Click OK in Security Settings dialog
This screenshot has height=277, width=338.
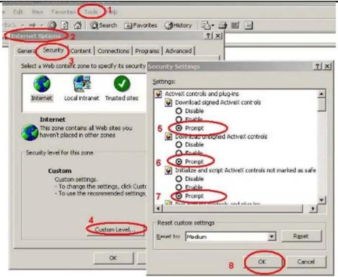pos(262,262)
